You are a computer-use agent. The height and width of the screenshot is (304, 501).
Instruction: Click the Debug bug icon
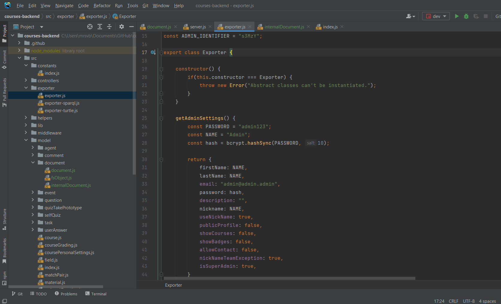coord(466,16)
